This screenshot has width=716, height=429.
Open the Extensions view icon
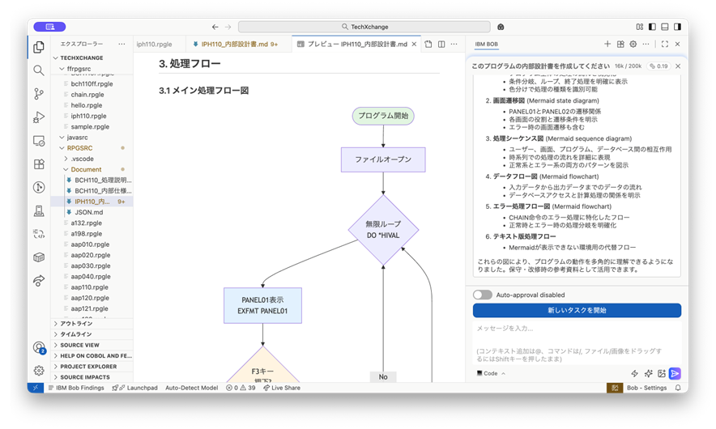coord(39,164)
